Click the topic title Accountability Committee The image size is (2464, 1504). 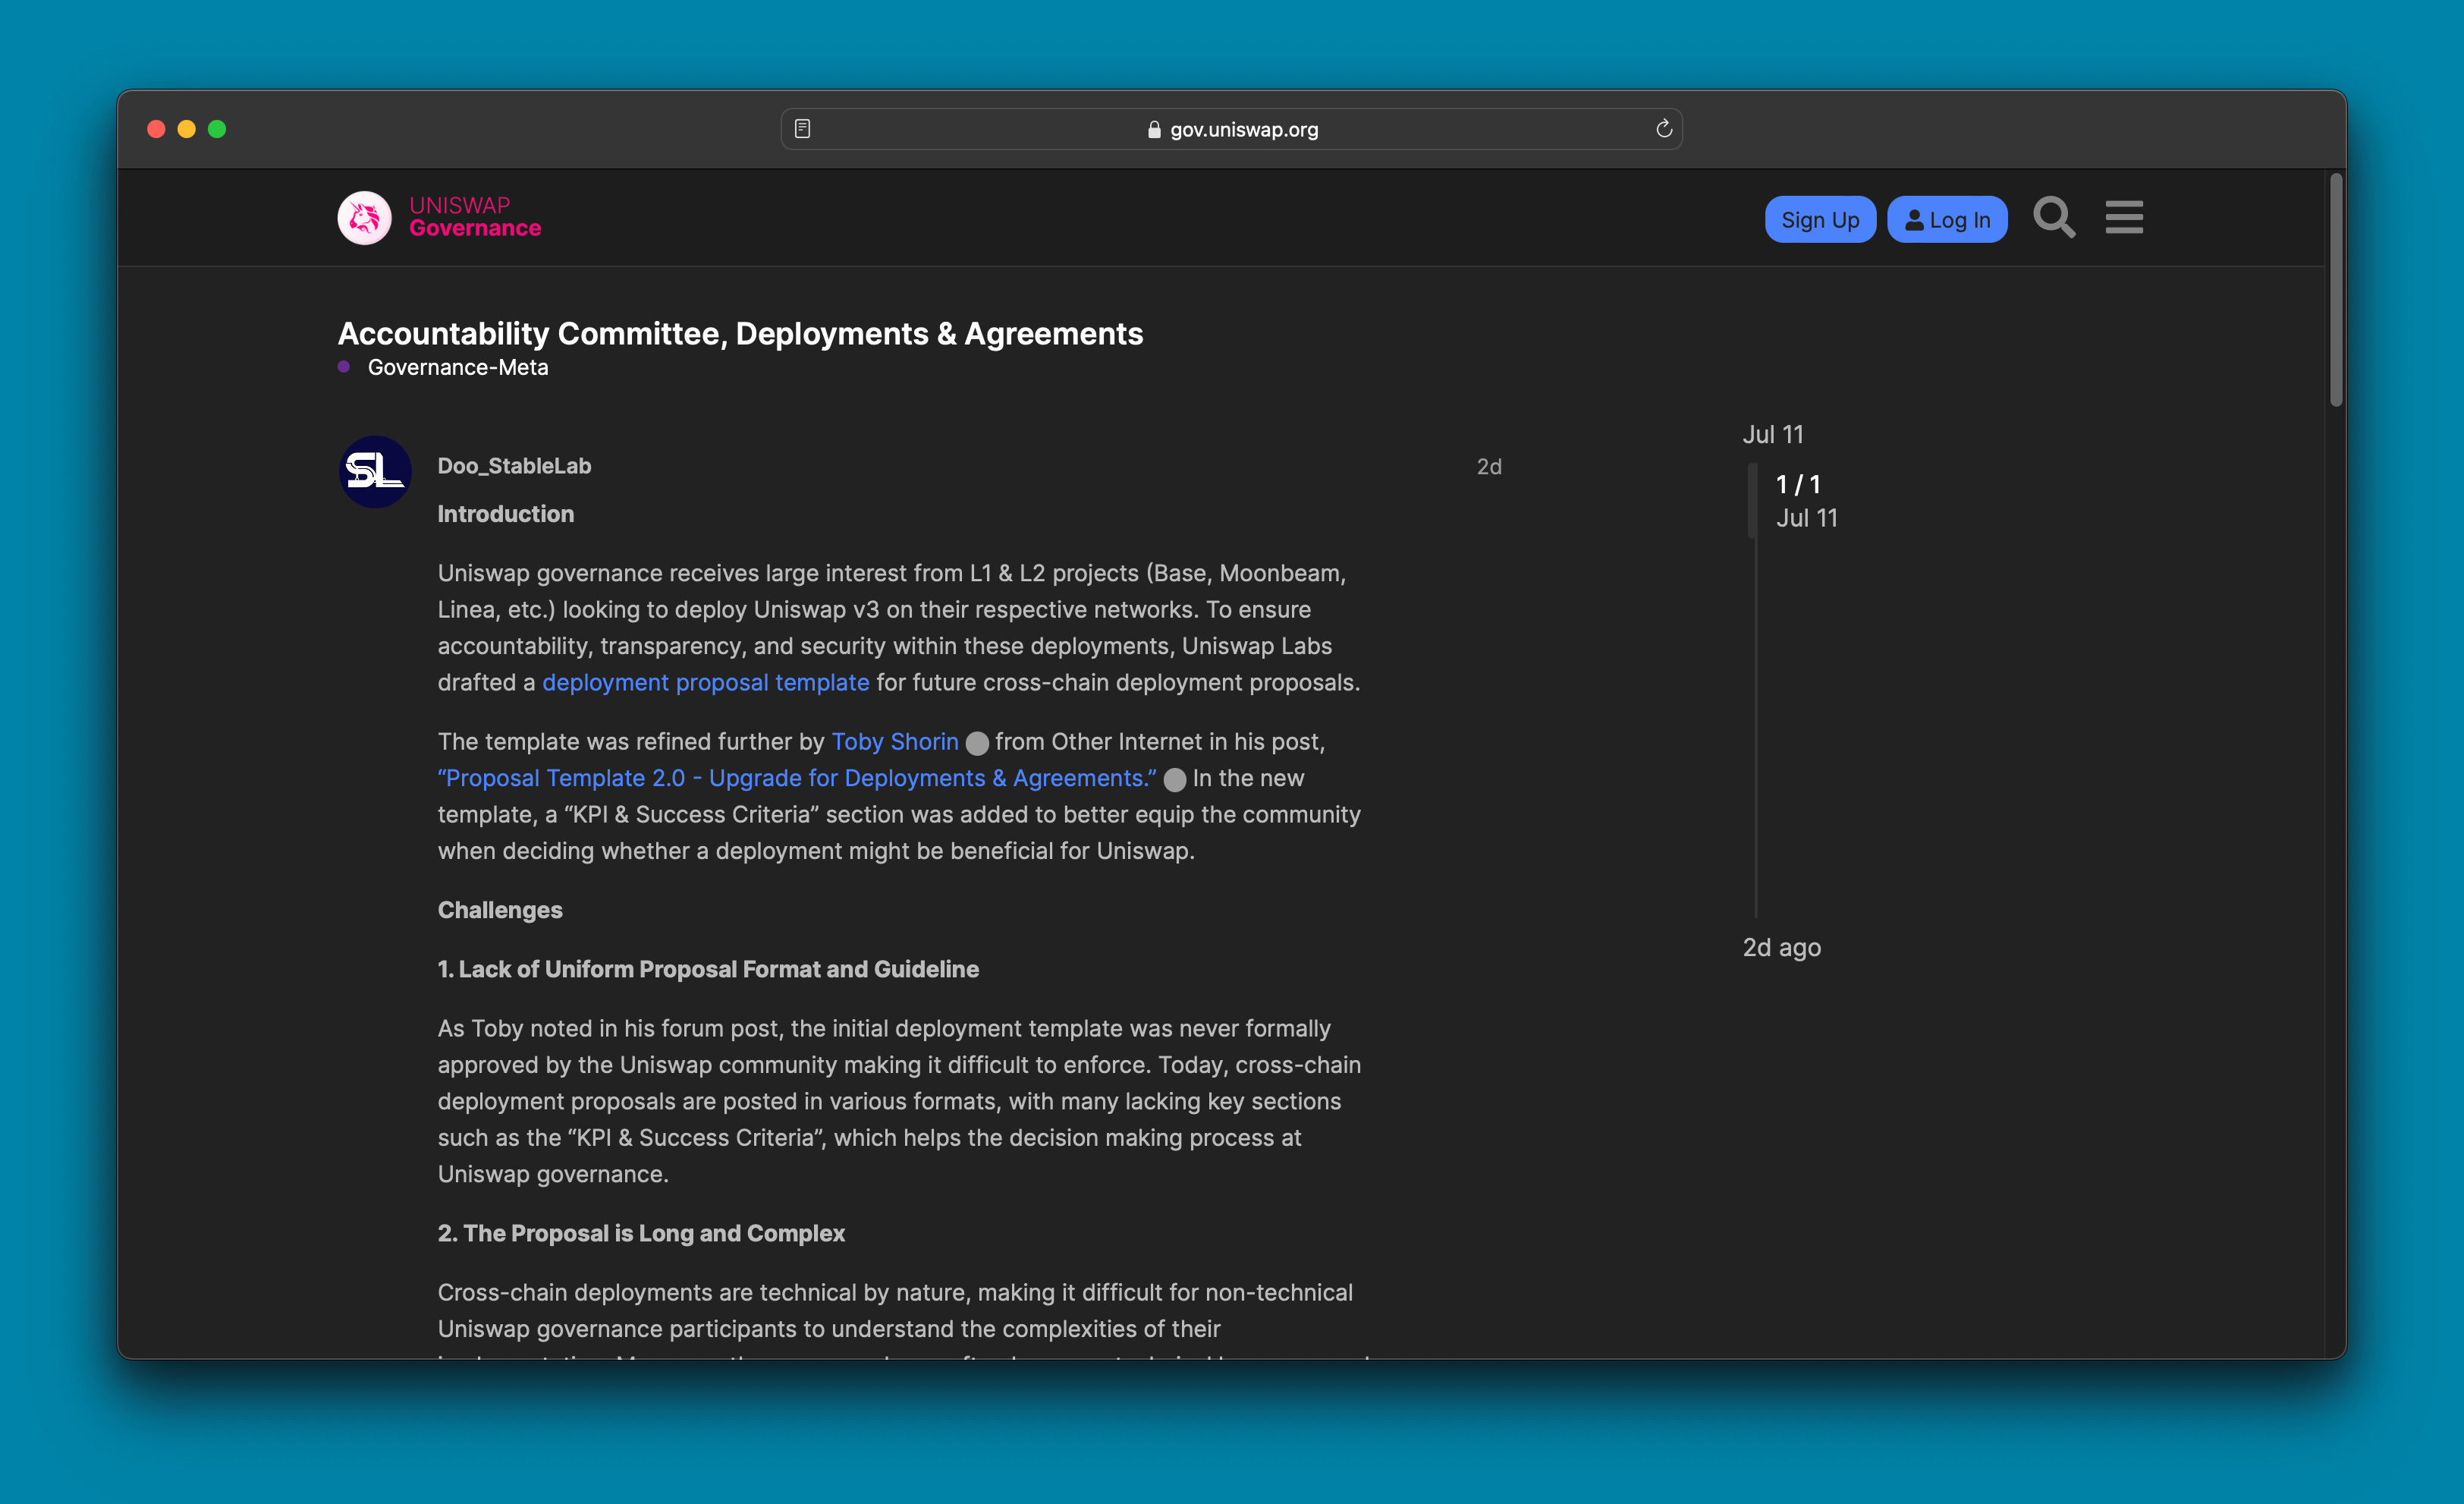(740, 333)
